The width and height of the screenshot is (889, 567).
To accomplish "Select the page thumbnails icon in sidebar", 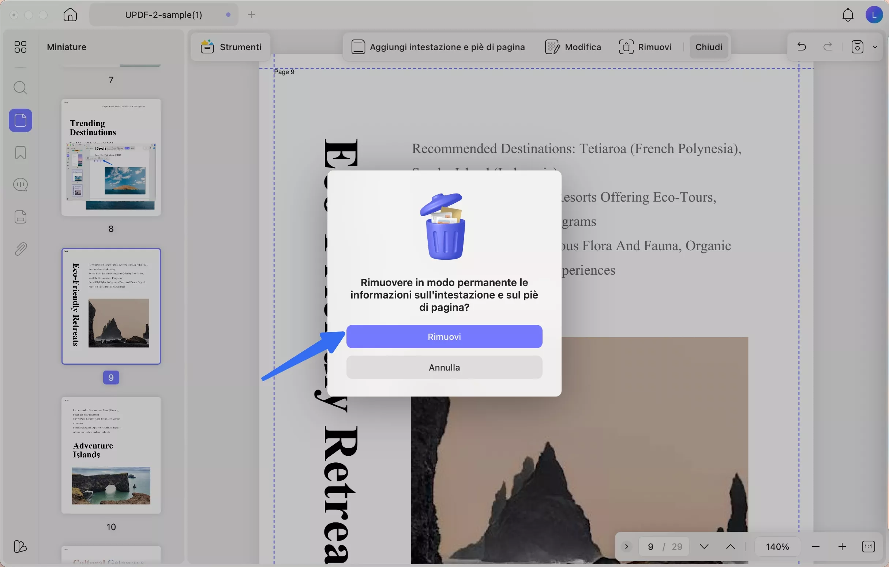I will click(20, 120).
